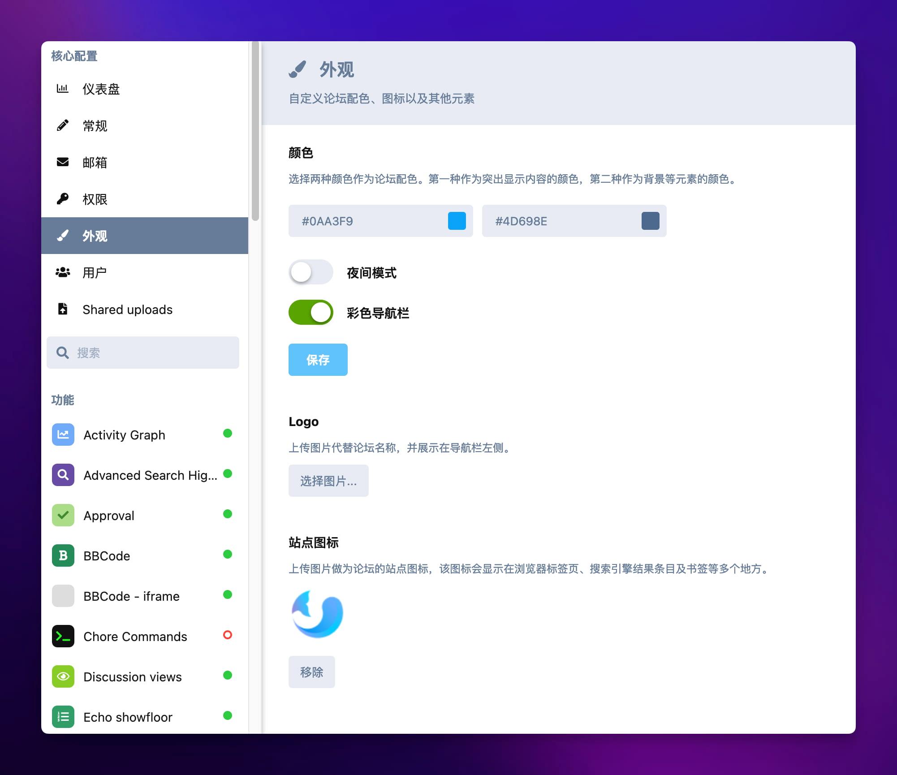Open the Shared uploads page
This screenshot has height=775, width=897.
[145, 309]
